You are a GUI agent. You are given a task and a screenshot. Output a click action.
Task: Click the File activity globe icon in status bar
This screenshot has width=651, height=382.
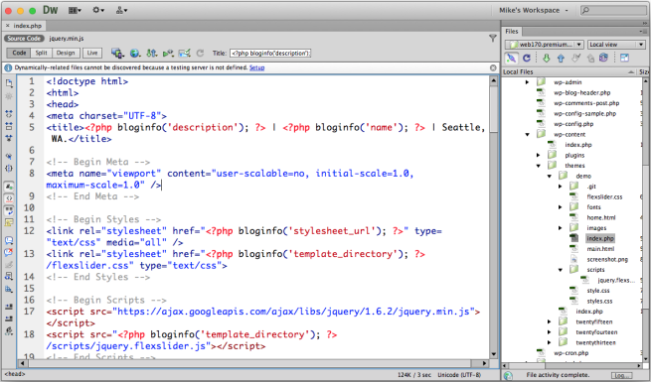pyautogui.click(x=508, y=375)
